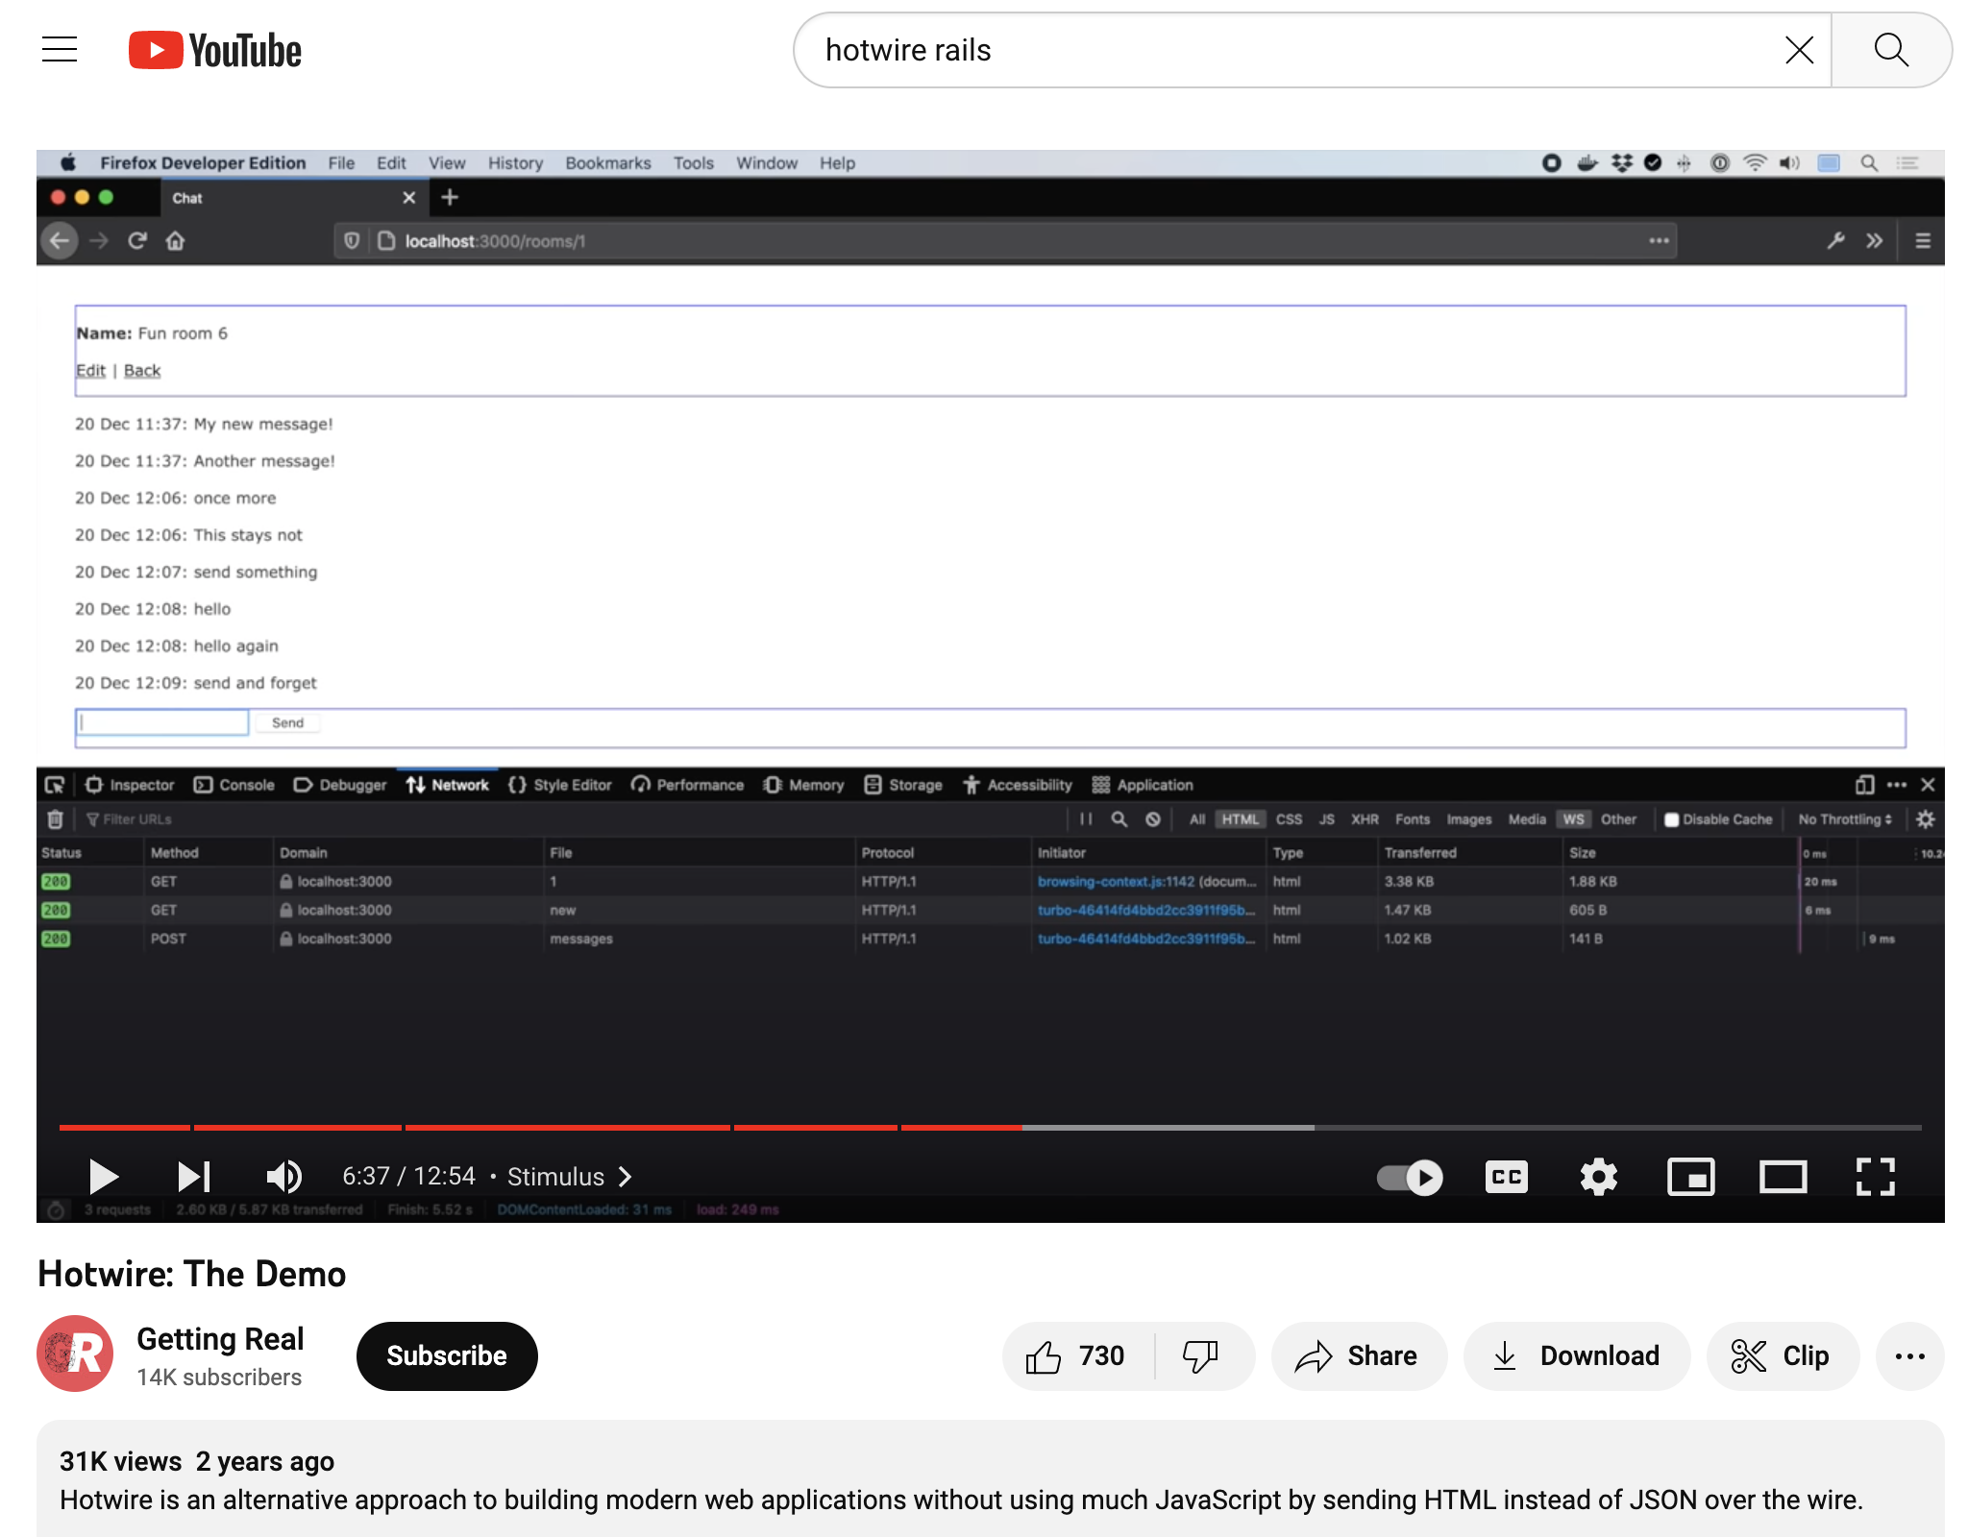The height and width of the screenshot is (1537, 1968).
Task: Clear the search box with the X
Action: tap(1799, 50)
